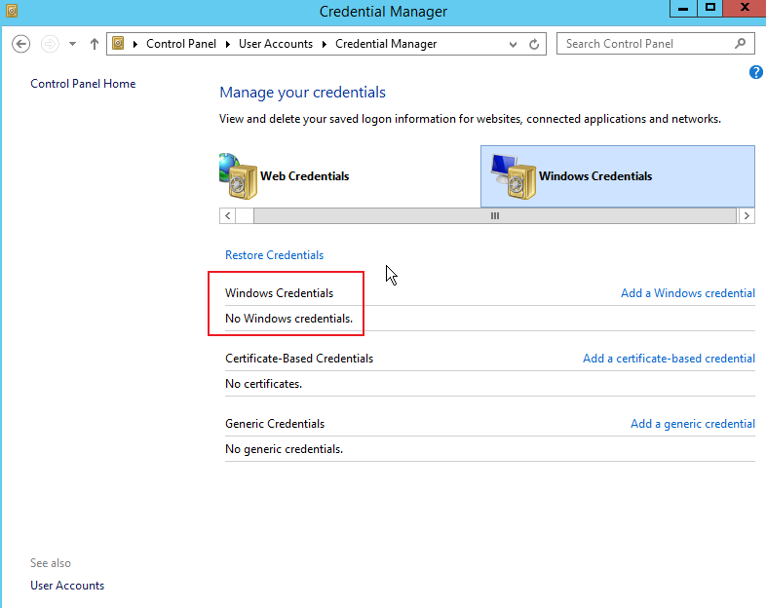This screenshot has height=608, width=766.
Task: Select Control Panel in the breadcrumb
Action: coord(180,44)
